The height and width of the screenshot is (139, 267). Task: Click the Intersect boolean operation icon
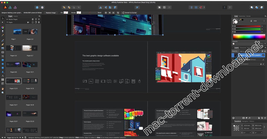262,7
